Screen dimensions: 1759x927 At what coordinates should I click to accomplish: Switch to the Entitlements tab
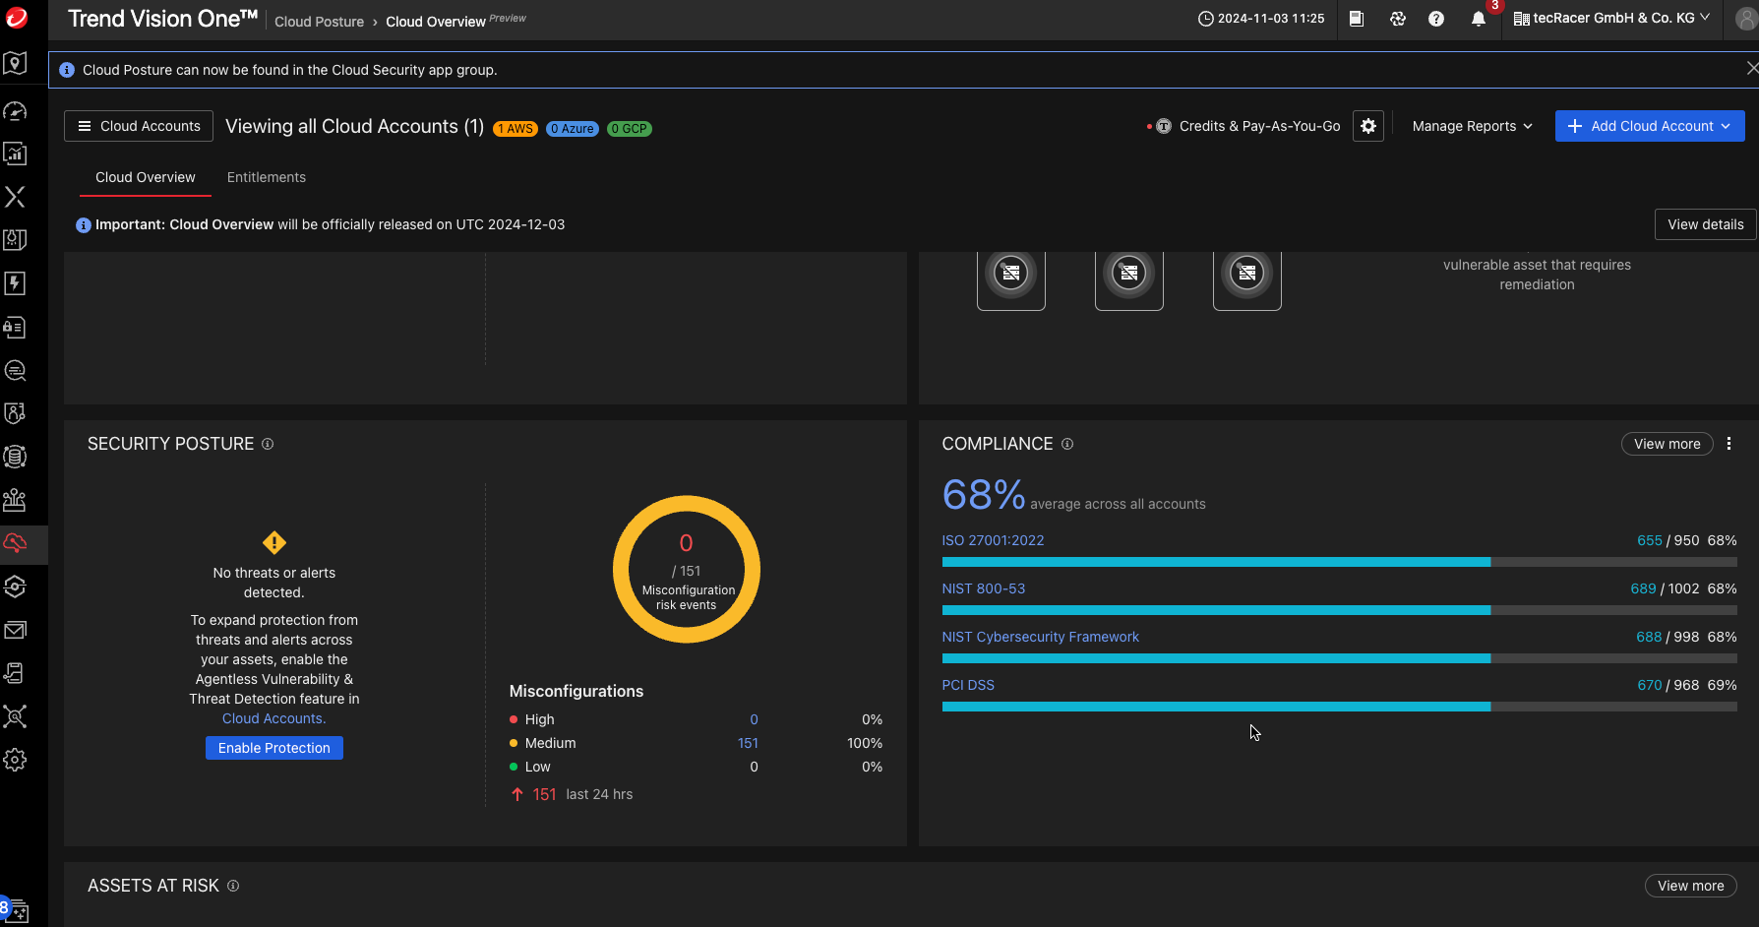pyautogui.click(x=267, y=177)
